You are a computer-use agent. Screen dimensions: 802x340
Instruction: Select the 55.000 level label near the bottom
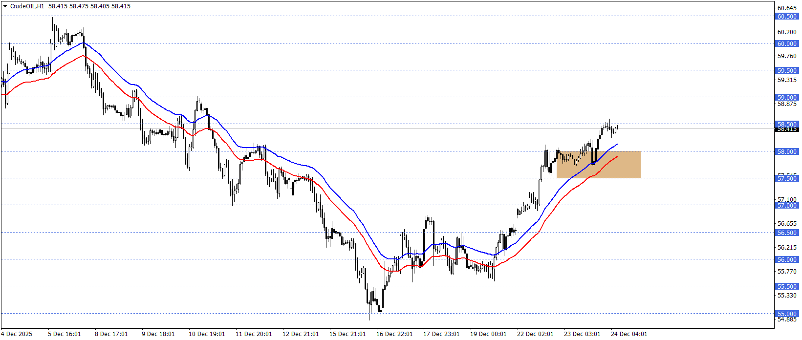click(787, 314)
